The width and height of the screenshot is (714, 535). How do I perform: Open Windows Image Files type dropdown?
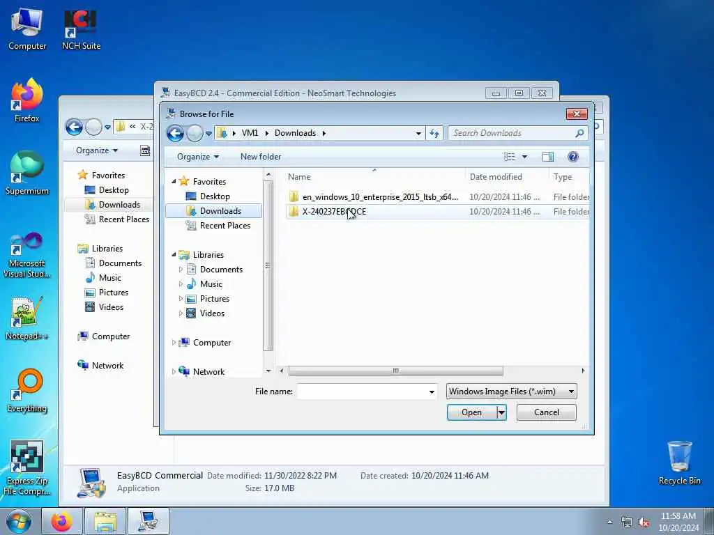click(511, 391)
